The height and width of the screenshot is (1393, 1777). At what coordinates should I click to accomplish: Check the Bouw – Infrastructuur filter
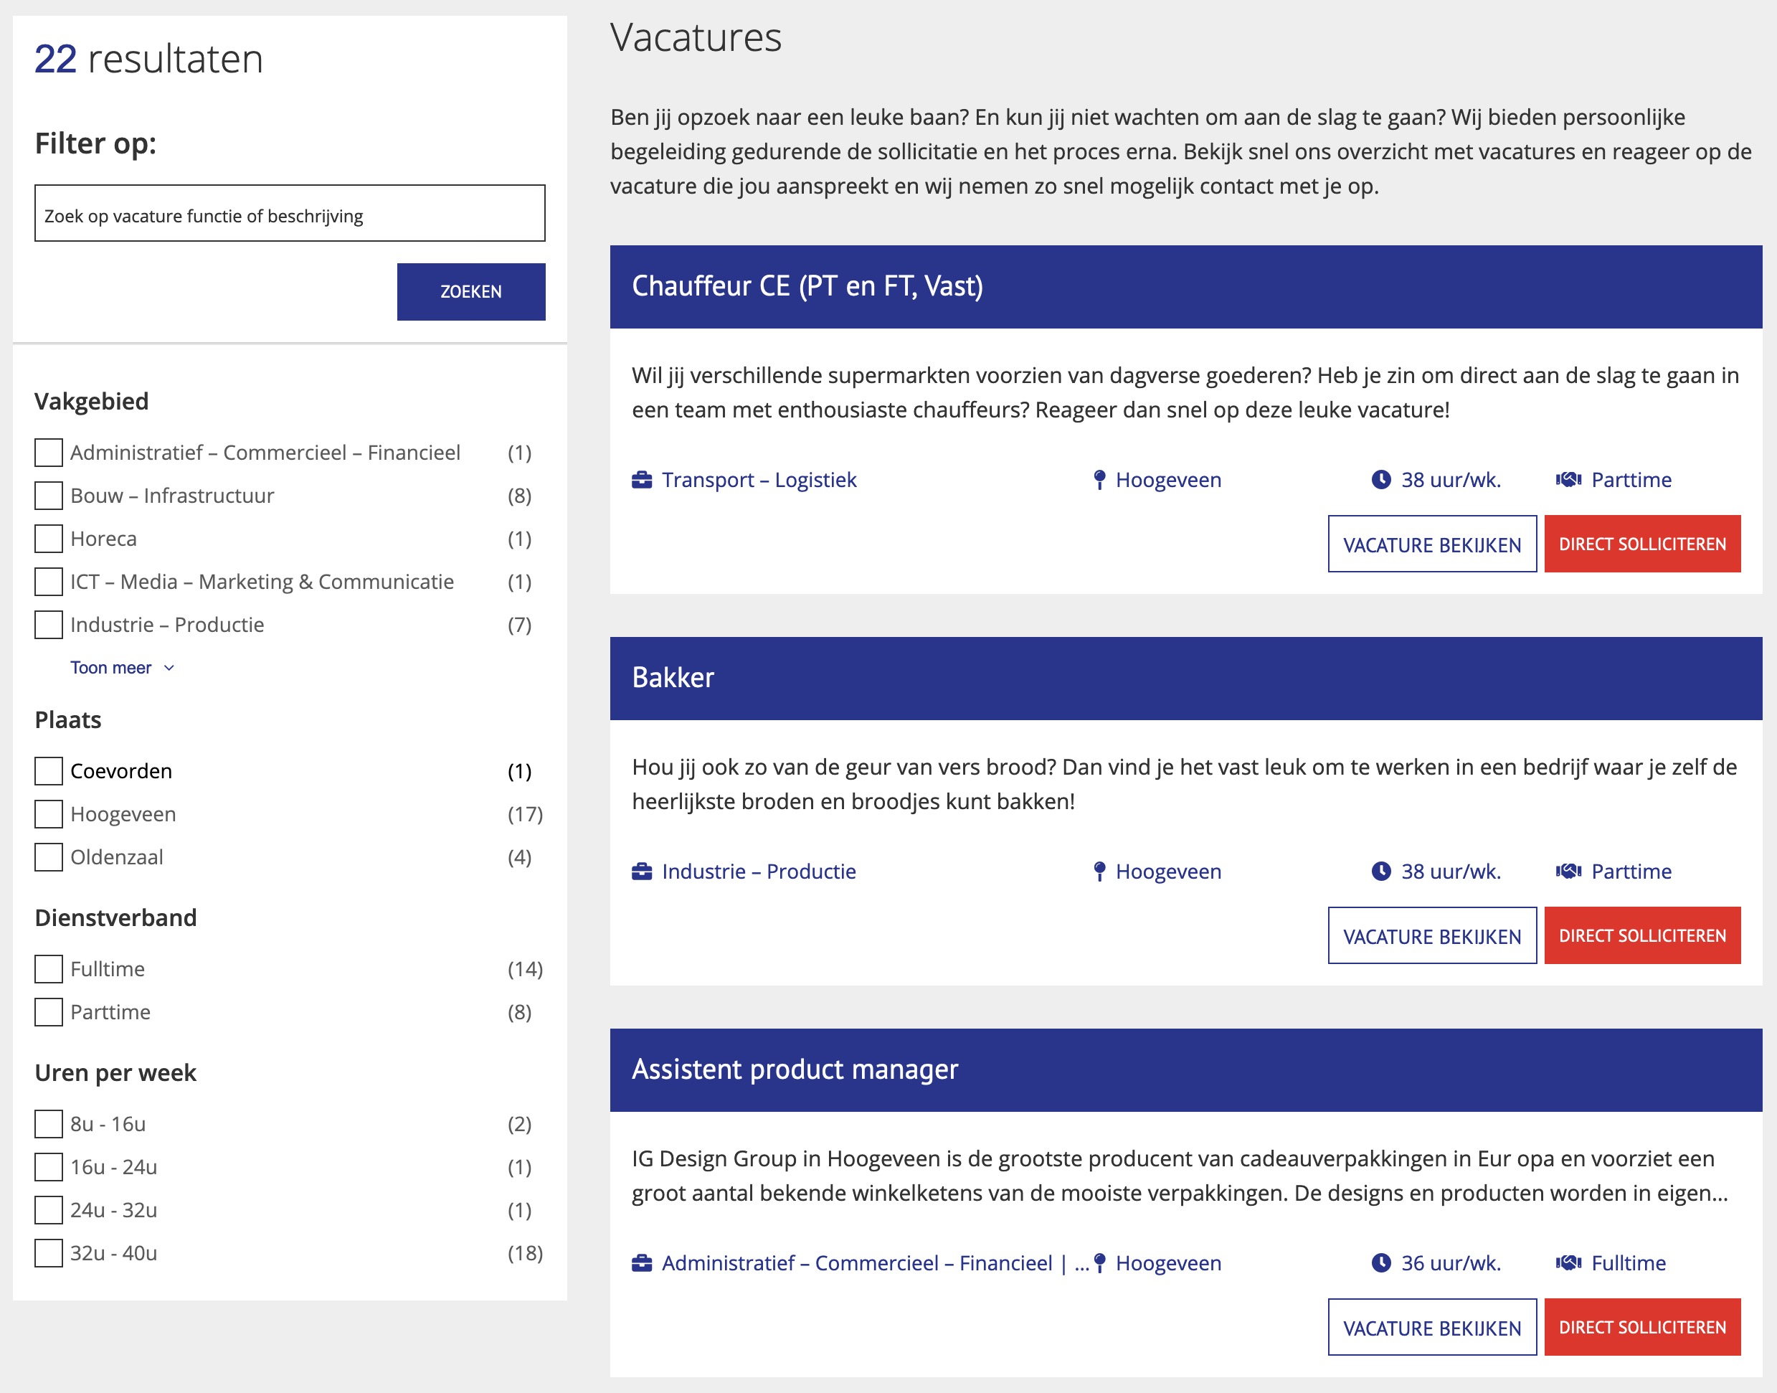49,496
